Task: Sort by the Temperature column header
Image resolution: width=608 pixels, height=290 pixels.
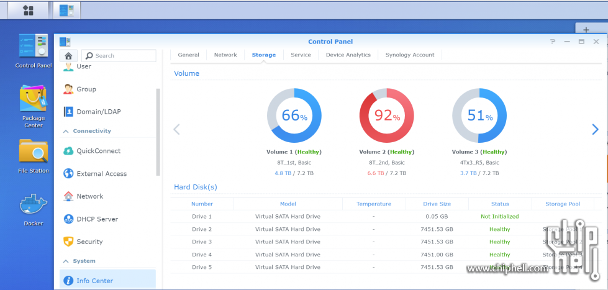Action: [x=374, y=204]
